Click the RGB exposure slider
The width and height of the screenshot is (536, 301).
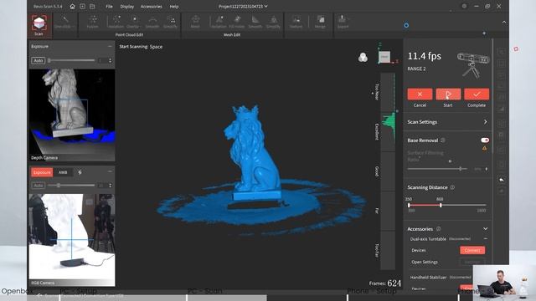tap(72, 186)
